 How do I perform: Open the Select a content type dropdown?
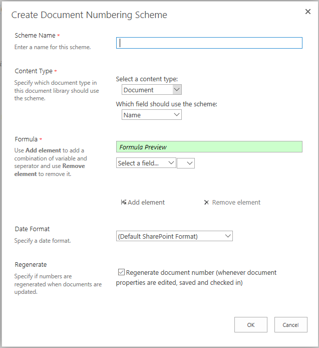point(152,90)
